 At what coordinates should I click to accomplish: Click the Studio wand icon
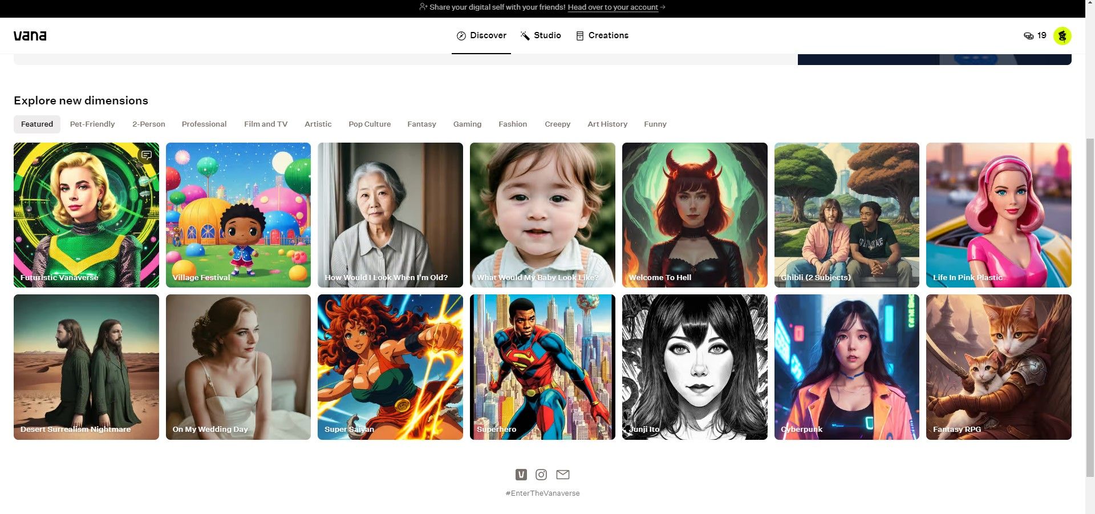[524, 35]
